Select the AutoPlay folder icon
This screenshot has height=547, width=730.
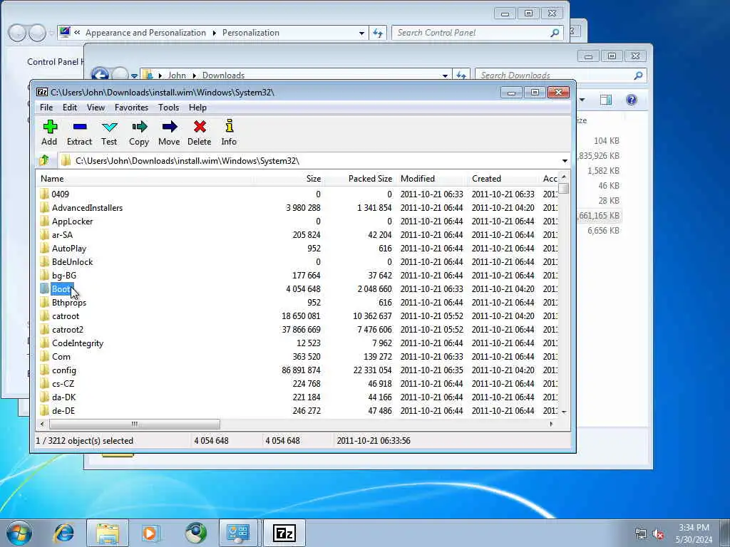click(45, 248)
